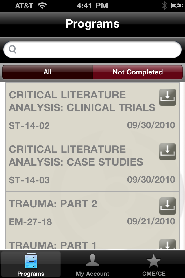Tap program code EM-27-18
Viewport: 185px width, 278px height.
coord(30,222)
